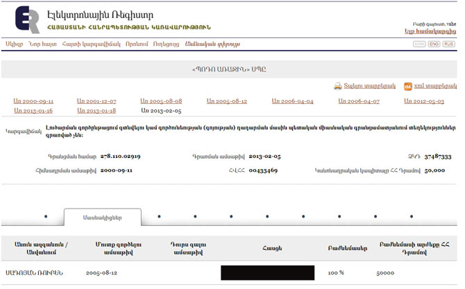Click the Մուտք գործելու ամսաթիվ column header
This screenshot has height=289, width=465.
click(x=118, y=248)
